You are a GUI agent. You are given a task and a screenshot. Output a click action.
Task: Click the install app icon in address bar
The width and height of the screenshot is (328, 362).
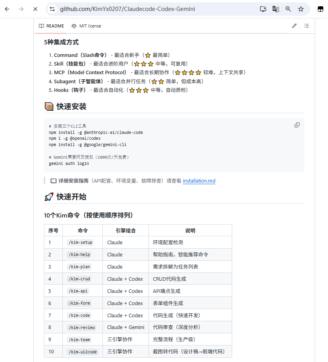[263, 9]
